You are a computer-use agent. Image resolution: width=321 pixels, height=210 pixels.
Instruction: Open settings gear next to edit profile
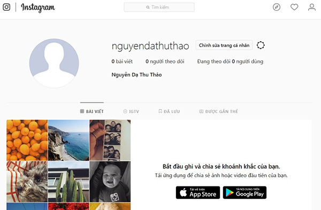[261, 45]
